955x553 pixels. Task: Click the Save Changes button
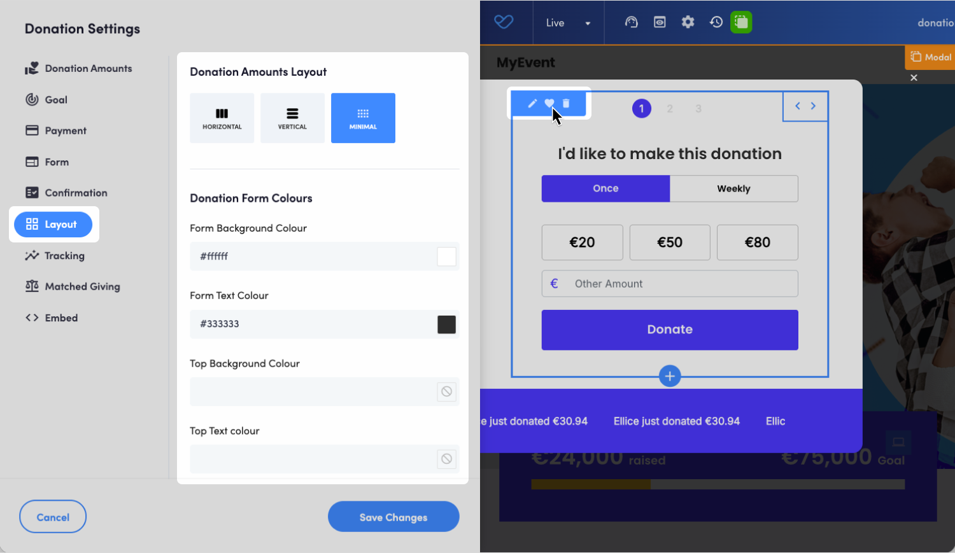(x=393, y=517)
